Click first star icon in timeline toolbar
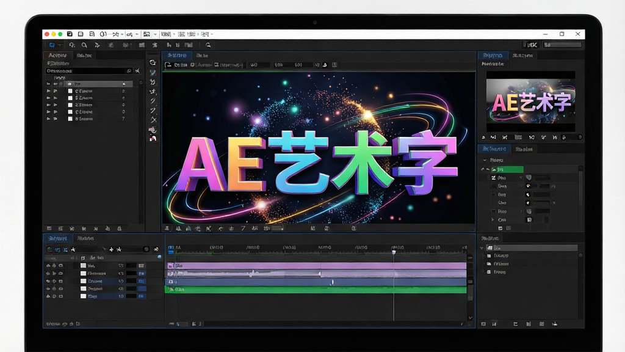This screenshot has width=625, height=352. pos(73,249)
